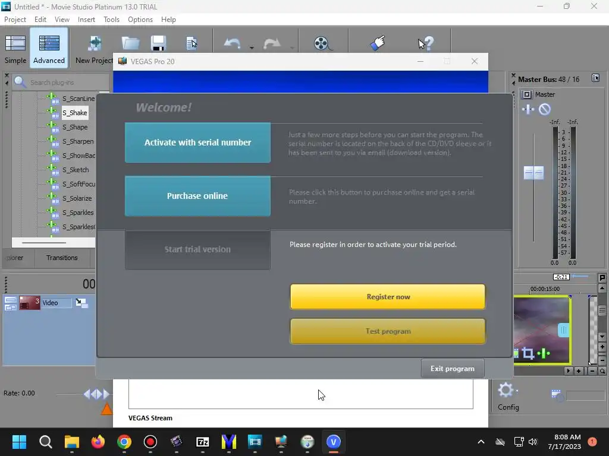Open Master Bus mixer properties icon
The height and width of the screenshot is (456, 609).
click(x=595, y=78)
